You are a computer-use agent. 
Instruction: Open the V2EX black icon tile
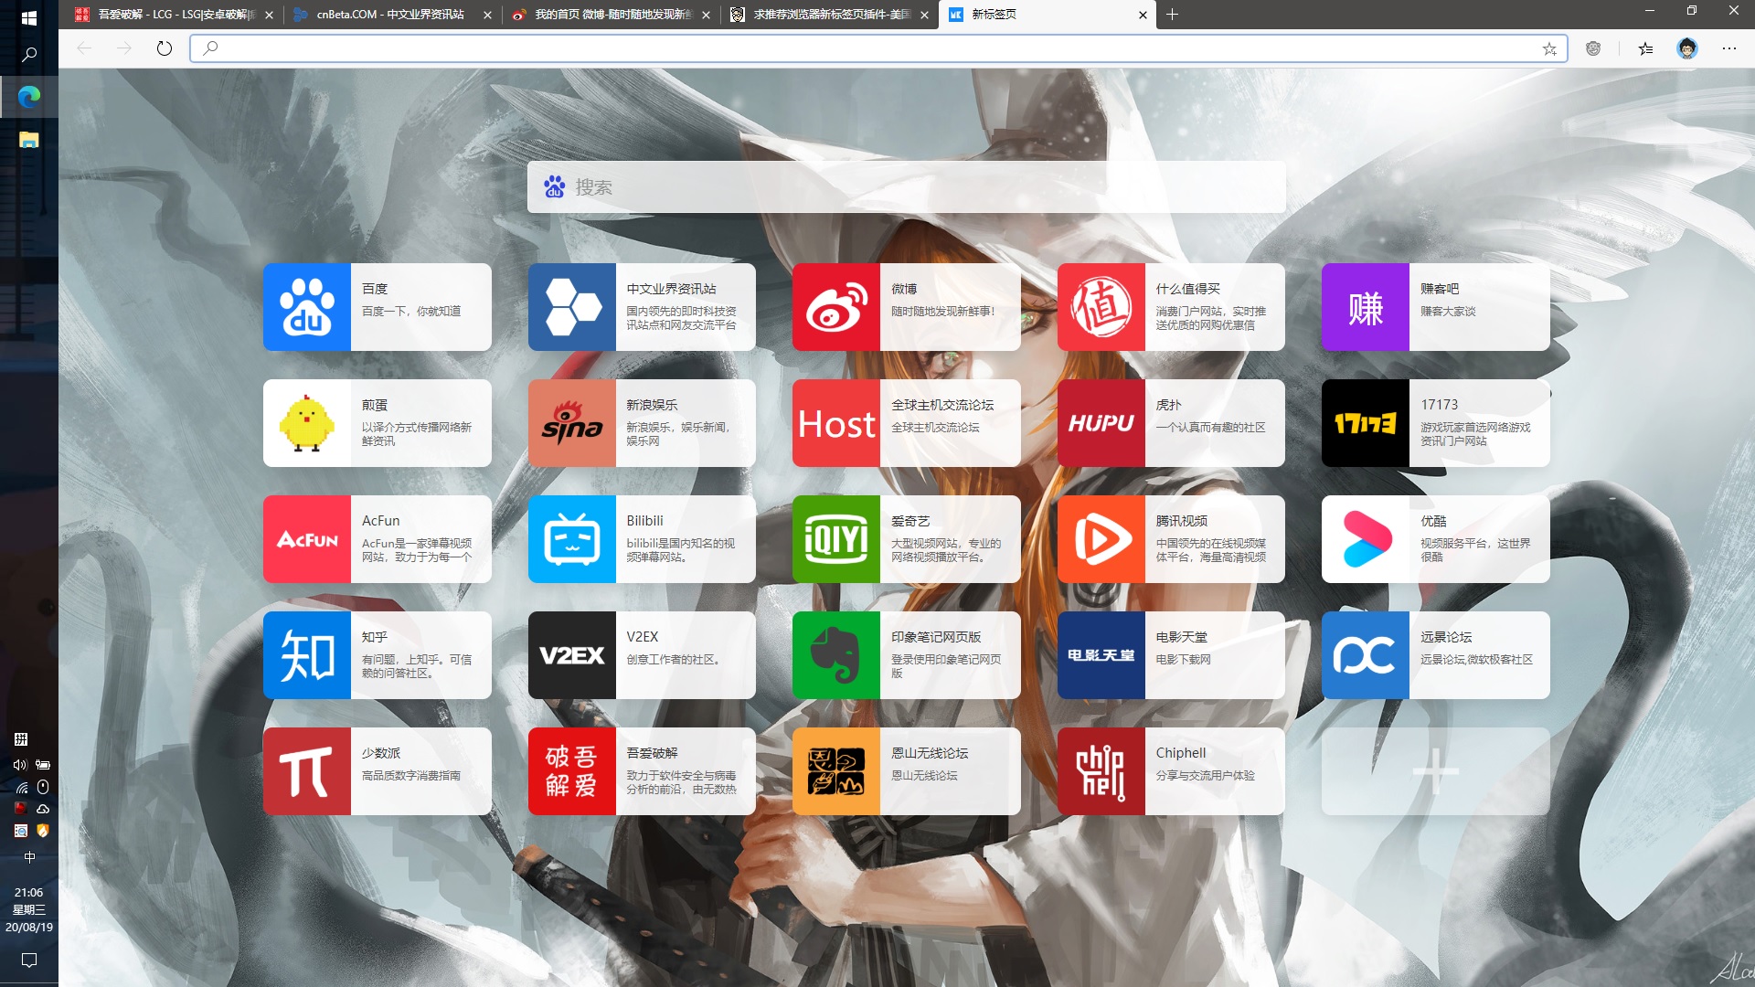pyautogui.click(x=571, y=655)
